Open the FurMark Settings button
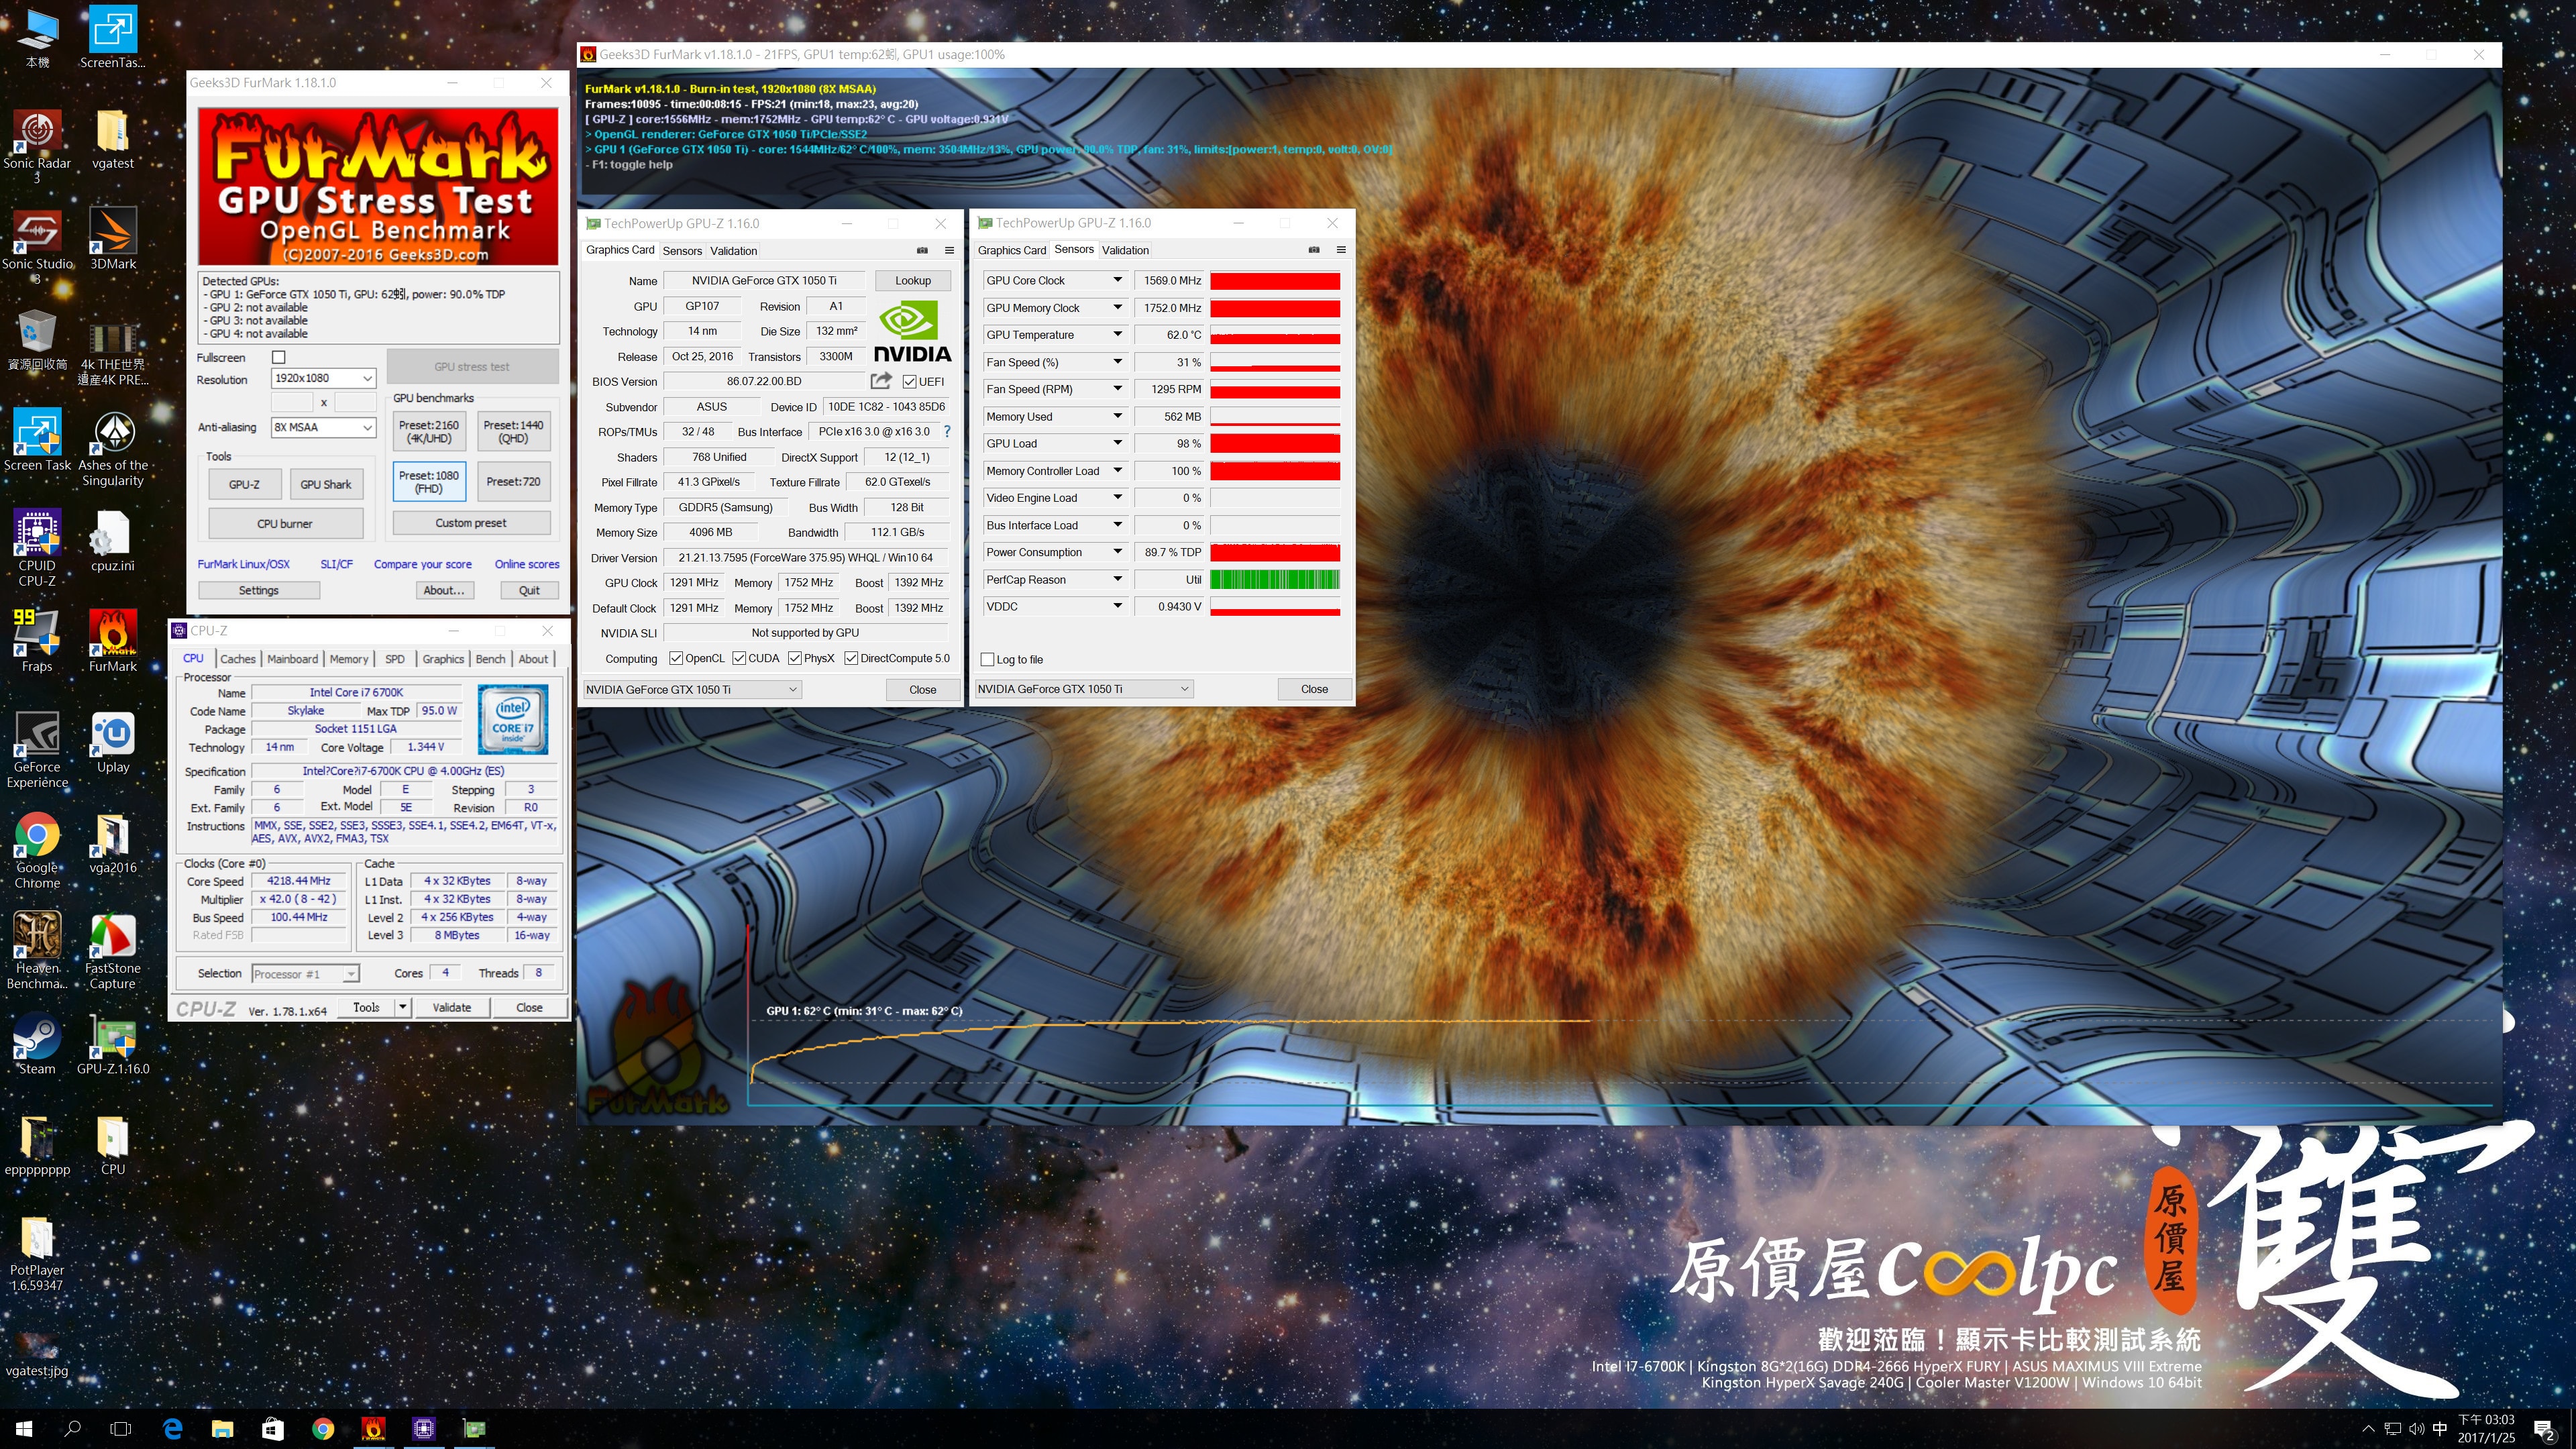2576x1449 pixels. pyautogui.click(x=258, y=590)
